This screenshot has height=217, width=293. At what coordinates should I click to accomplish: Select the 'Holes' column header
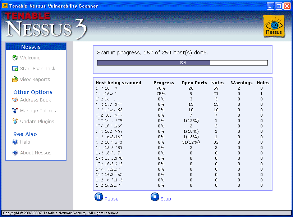tap(263, 83)
